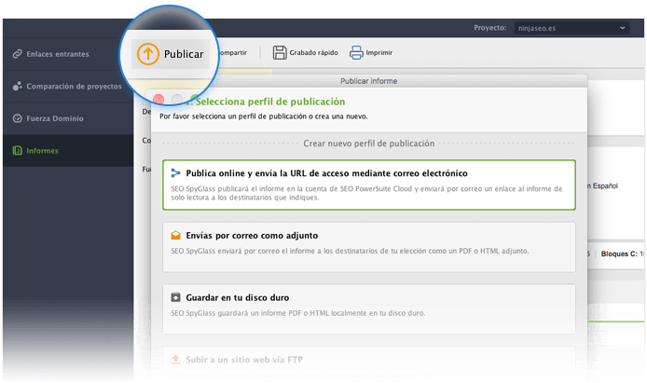This screenshot has height=383, width=647.
Task: Click the Selecciona perfil de publicación heading
Action: pyautogui.click(x=270, y=102)
